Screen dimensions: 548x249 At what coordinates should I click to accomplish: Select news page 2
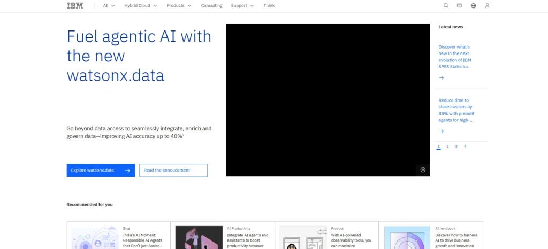pos(447,147)
